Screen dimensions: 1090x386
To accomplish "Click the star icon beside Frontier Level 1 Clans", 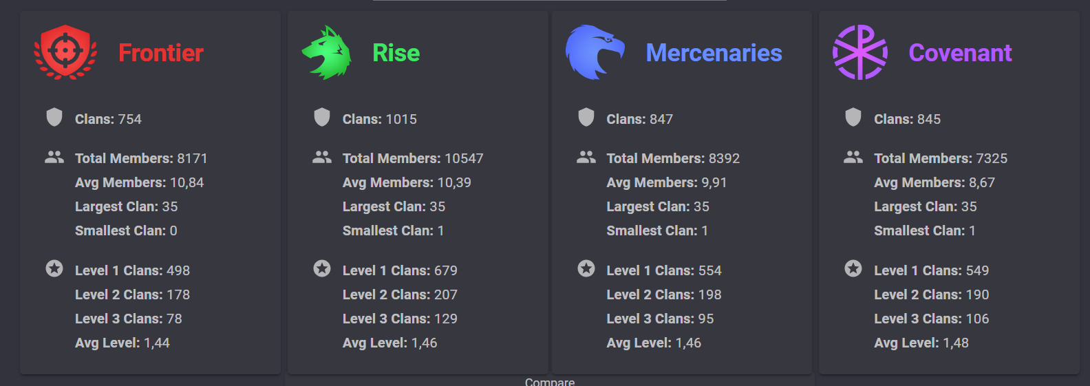I will 54,268.
